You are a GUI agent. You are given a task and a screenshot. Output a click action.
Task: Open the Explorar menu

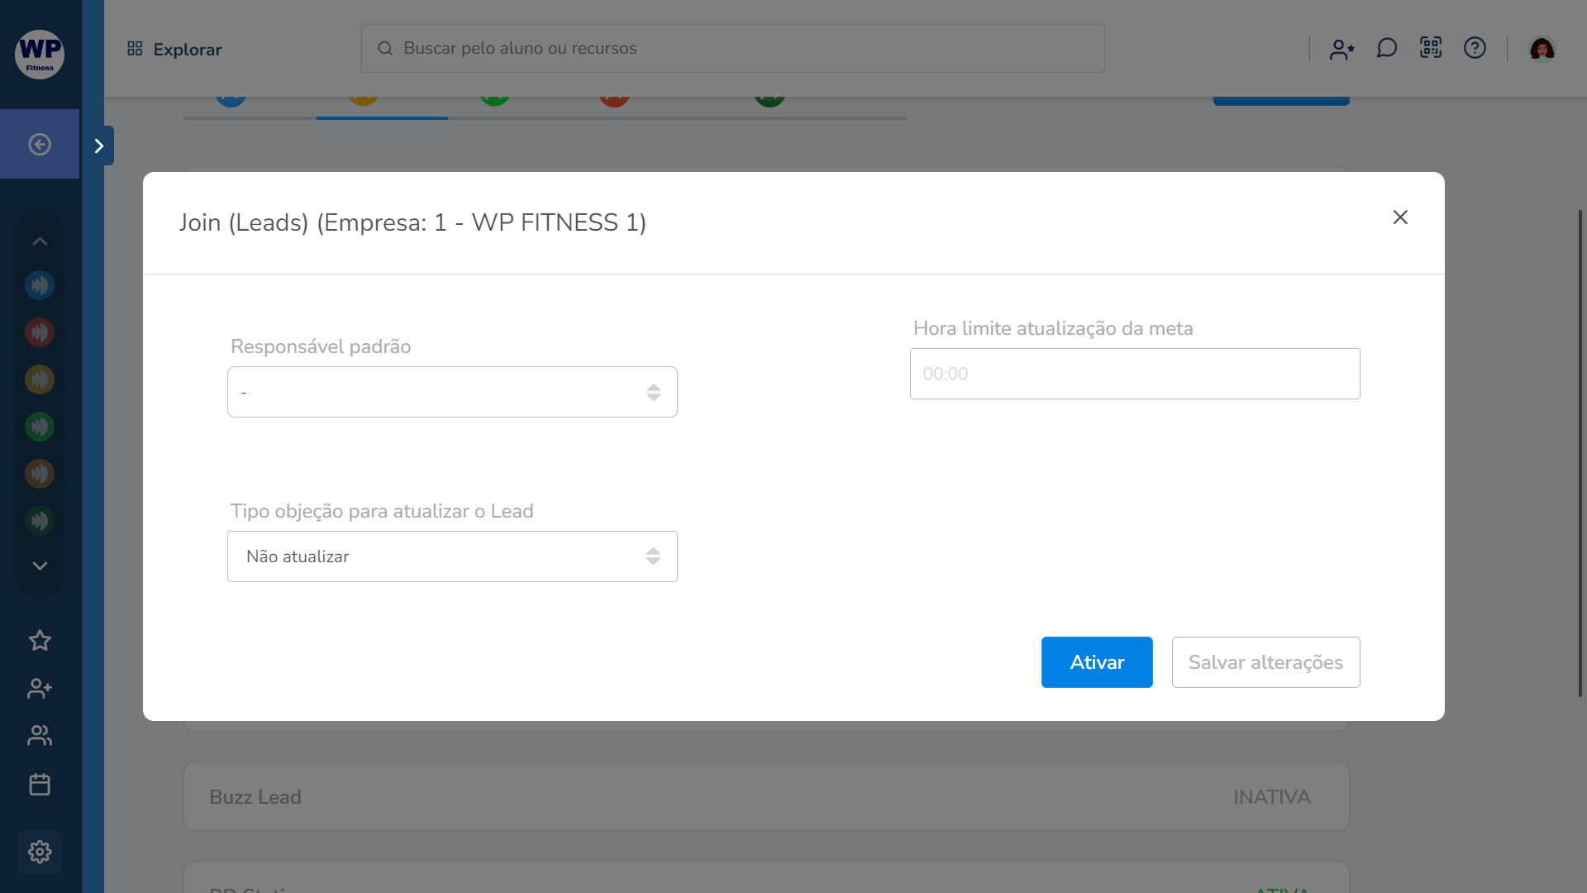(x=174, y=50)
